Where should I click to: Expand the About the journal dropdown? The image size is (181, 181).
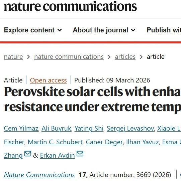pos(104,30)
